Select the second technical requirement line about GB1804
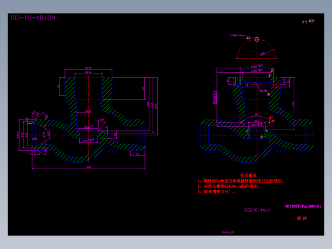 tap(229, 186)
